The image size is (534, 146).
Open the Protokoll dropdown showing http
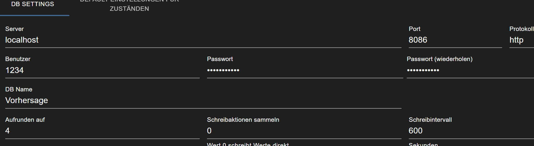tap(521, 40)
